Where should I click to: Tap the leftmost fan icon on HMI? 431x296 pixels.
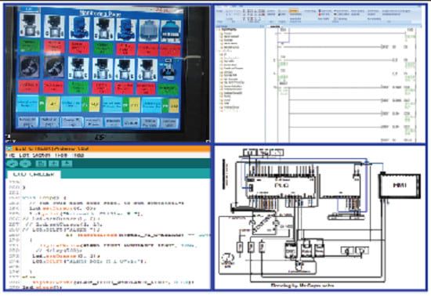(x=30, y=67)
